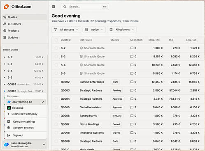Open the Active filter dropdown
This screenshot has width=205, height=151.
[x=94, y=30]
